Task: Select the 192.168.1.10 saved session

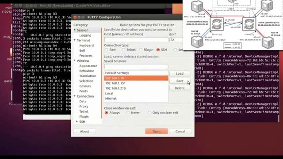Action: point(136,78)
